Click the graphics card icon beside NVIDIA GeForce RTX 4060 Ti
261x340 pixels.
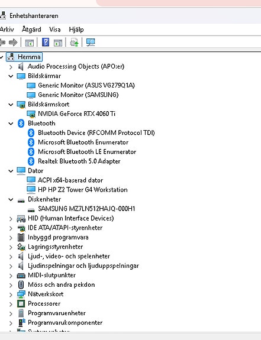[x=31, y=114]
